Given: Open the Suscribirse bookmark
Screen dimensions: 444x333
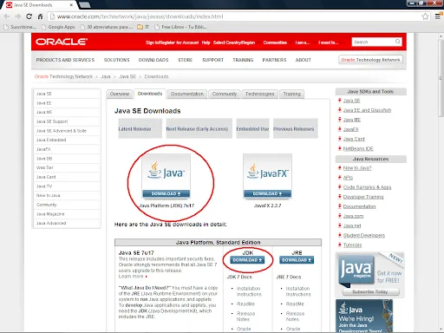Looking at the screenshot, I should pos(20,27).
